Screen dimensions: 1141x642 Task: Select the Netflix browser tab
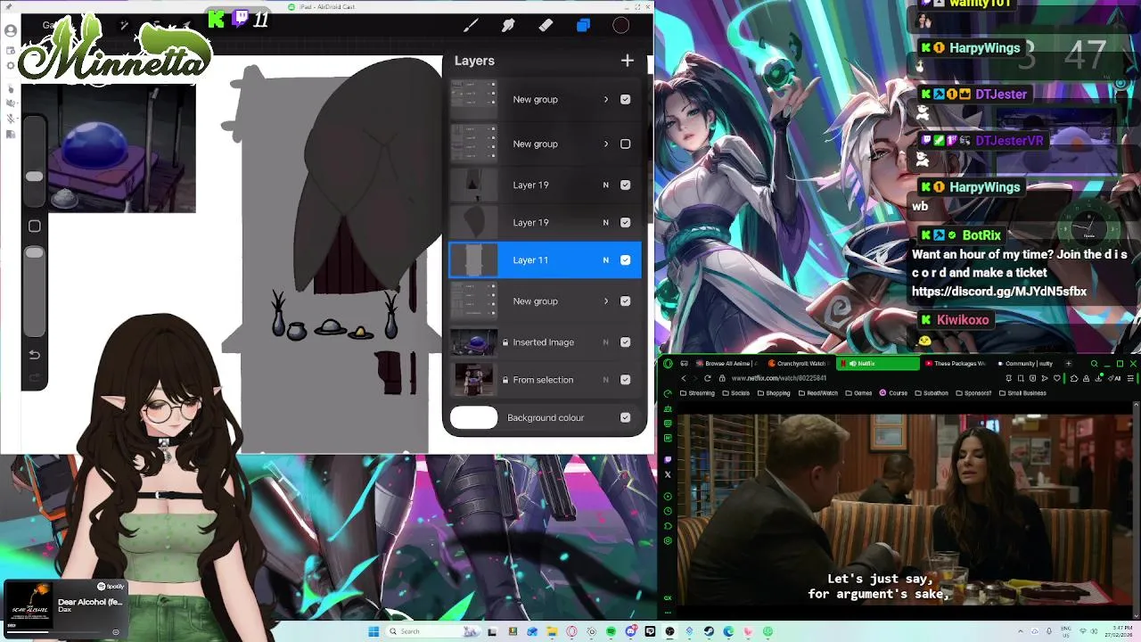tap(878, 364)
